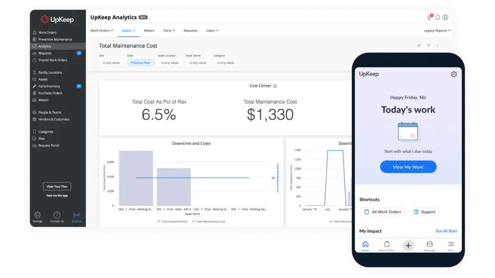Screen dimensions: 495x278
Task: Tap Requests in mobile bottom bar
Action: [x=430, y=246]
